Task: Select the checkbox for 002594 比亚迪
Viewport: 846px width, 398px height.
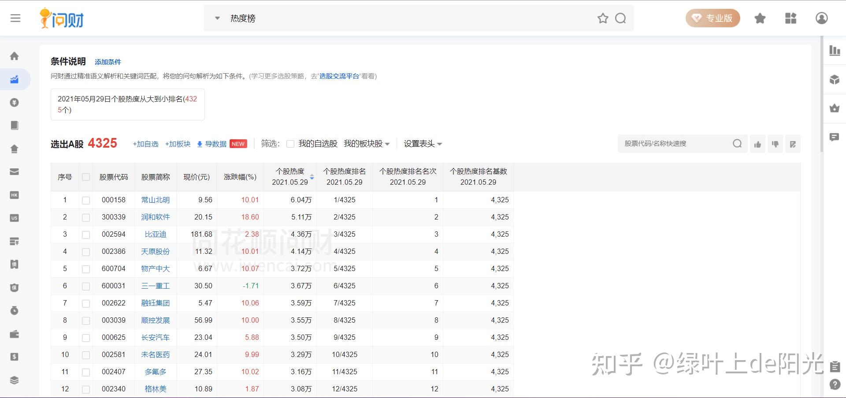Action: pyautogui.click(x=86, y=234)
